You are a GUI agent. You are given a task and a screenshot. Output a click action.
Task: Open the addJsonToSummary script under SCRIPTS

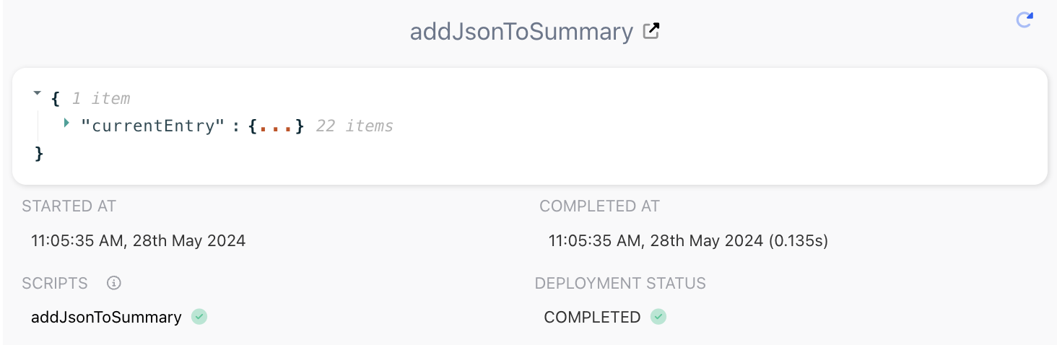tap(106, 317)
